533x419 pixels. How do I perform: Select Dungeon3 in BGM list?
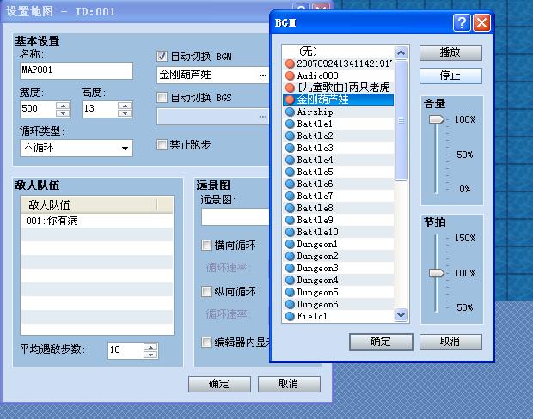[x=338, y=268]
